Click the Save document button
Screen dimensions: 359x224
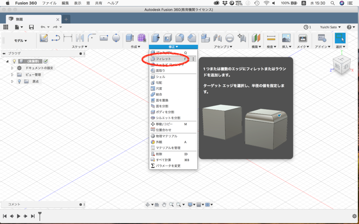point(31,27)
